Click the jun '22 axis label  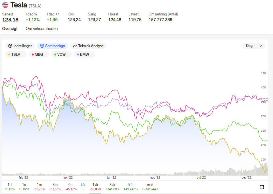[x=111, y=177]
